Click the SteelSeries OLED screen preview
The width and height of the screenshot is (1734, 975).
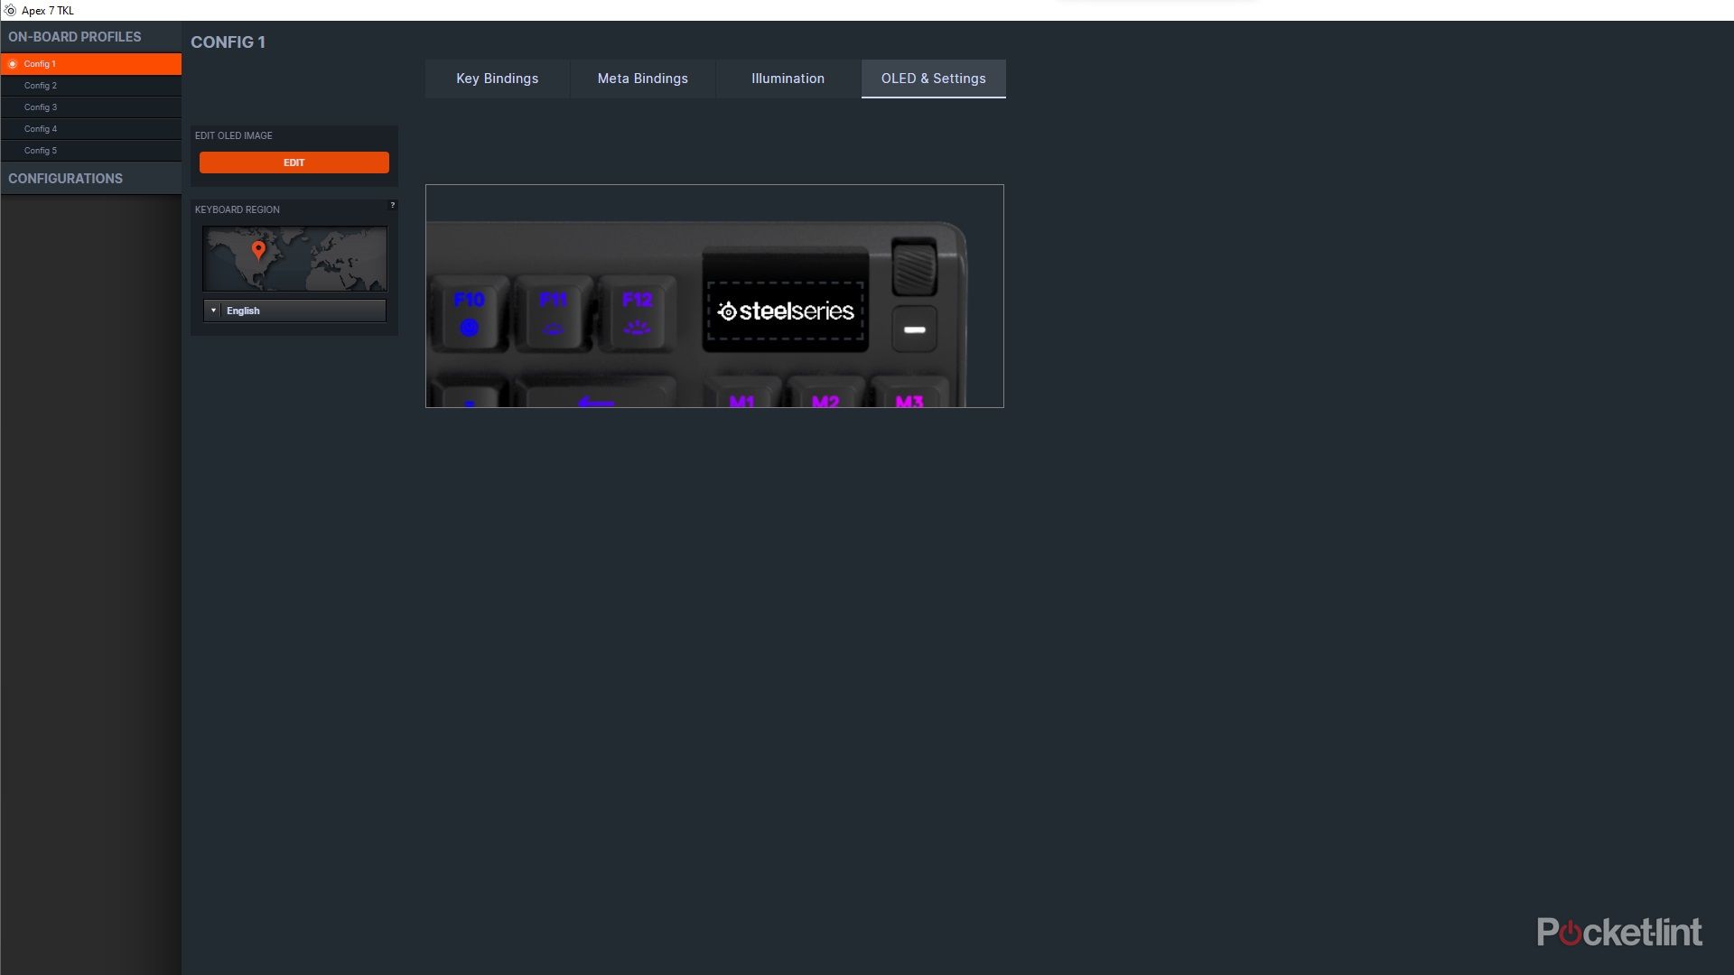(785, 311)
